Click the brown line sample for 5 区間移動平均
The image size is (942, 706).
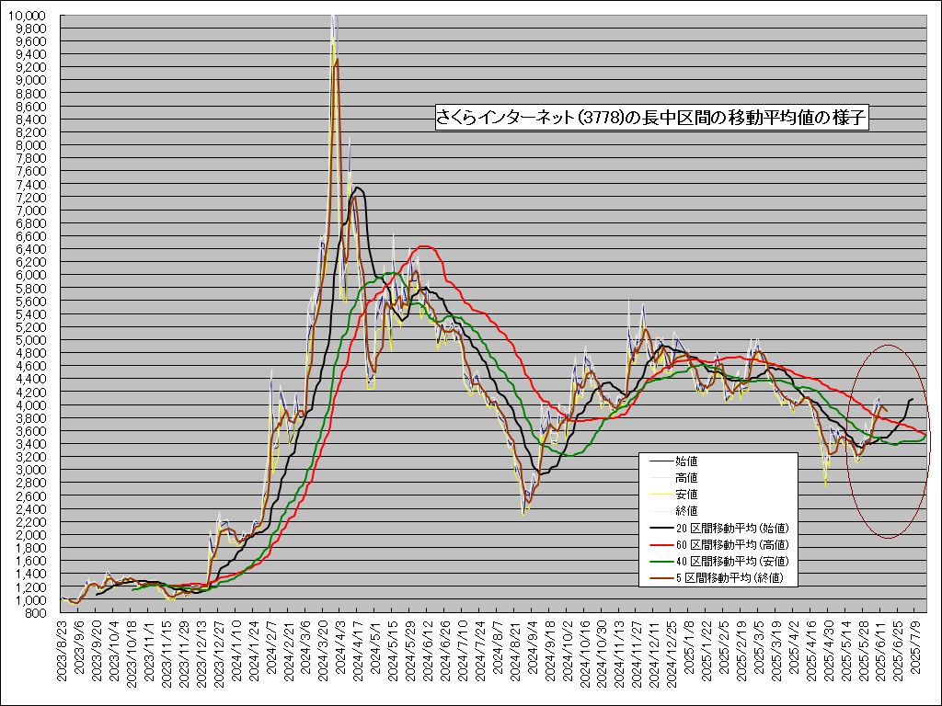click(x=661, y=578)
